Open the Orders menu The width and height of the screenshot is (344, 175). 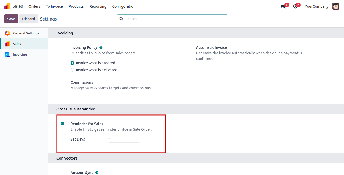(34, 6)
